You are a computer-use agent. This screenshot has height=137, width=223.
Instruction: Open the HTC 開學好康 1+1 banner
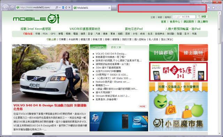(178, 71)
